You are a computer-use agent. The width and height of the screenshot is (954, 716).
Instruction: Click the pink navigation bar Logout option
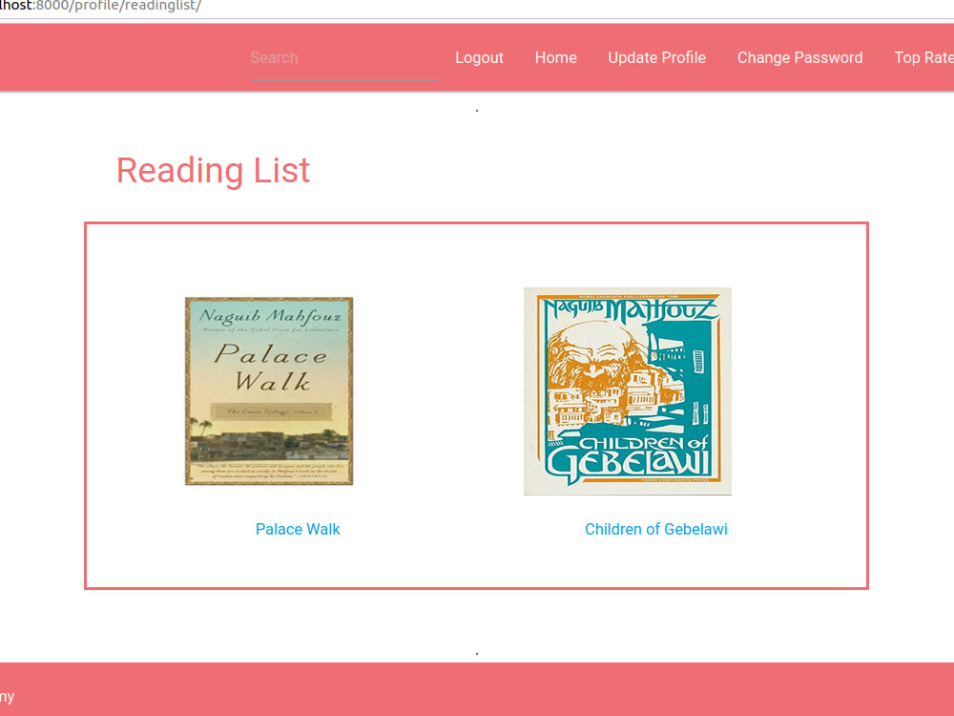[x=479, y=57]
